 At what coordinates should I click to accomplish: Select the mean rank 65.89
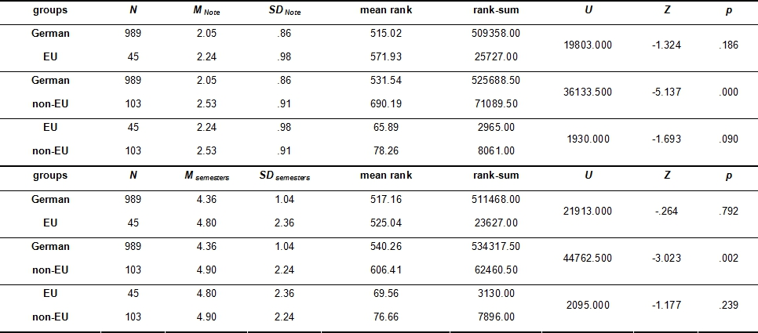385,127
